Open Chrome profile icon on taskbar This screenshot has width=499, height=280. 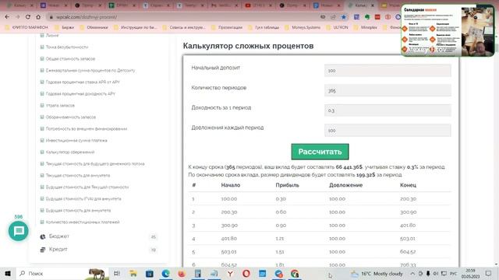click(295, 273)
